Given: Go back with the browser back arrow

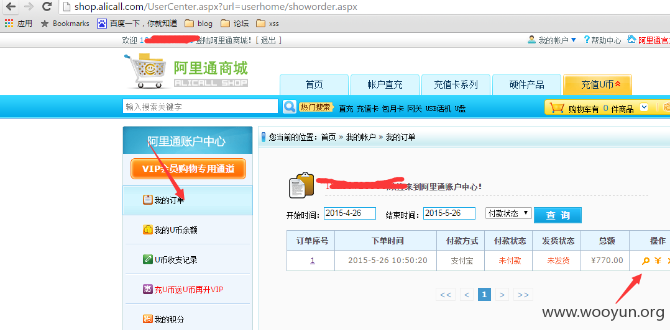Looking at the screenshot, I should point(11,6).
